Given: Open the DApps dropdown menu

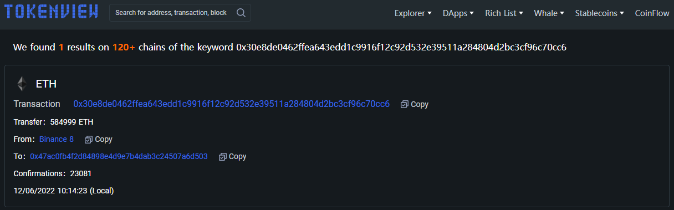Looking at the screenshot, I should click(x=458, y=13).
